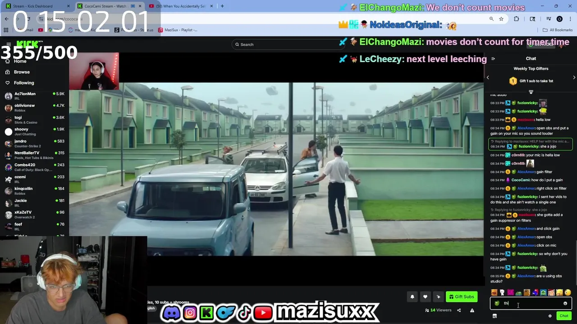Open the Ac7ionMan channel in the sidebar
Viewport: 577px width, 324px height.
point(34,96)
